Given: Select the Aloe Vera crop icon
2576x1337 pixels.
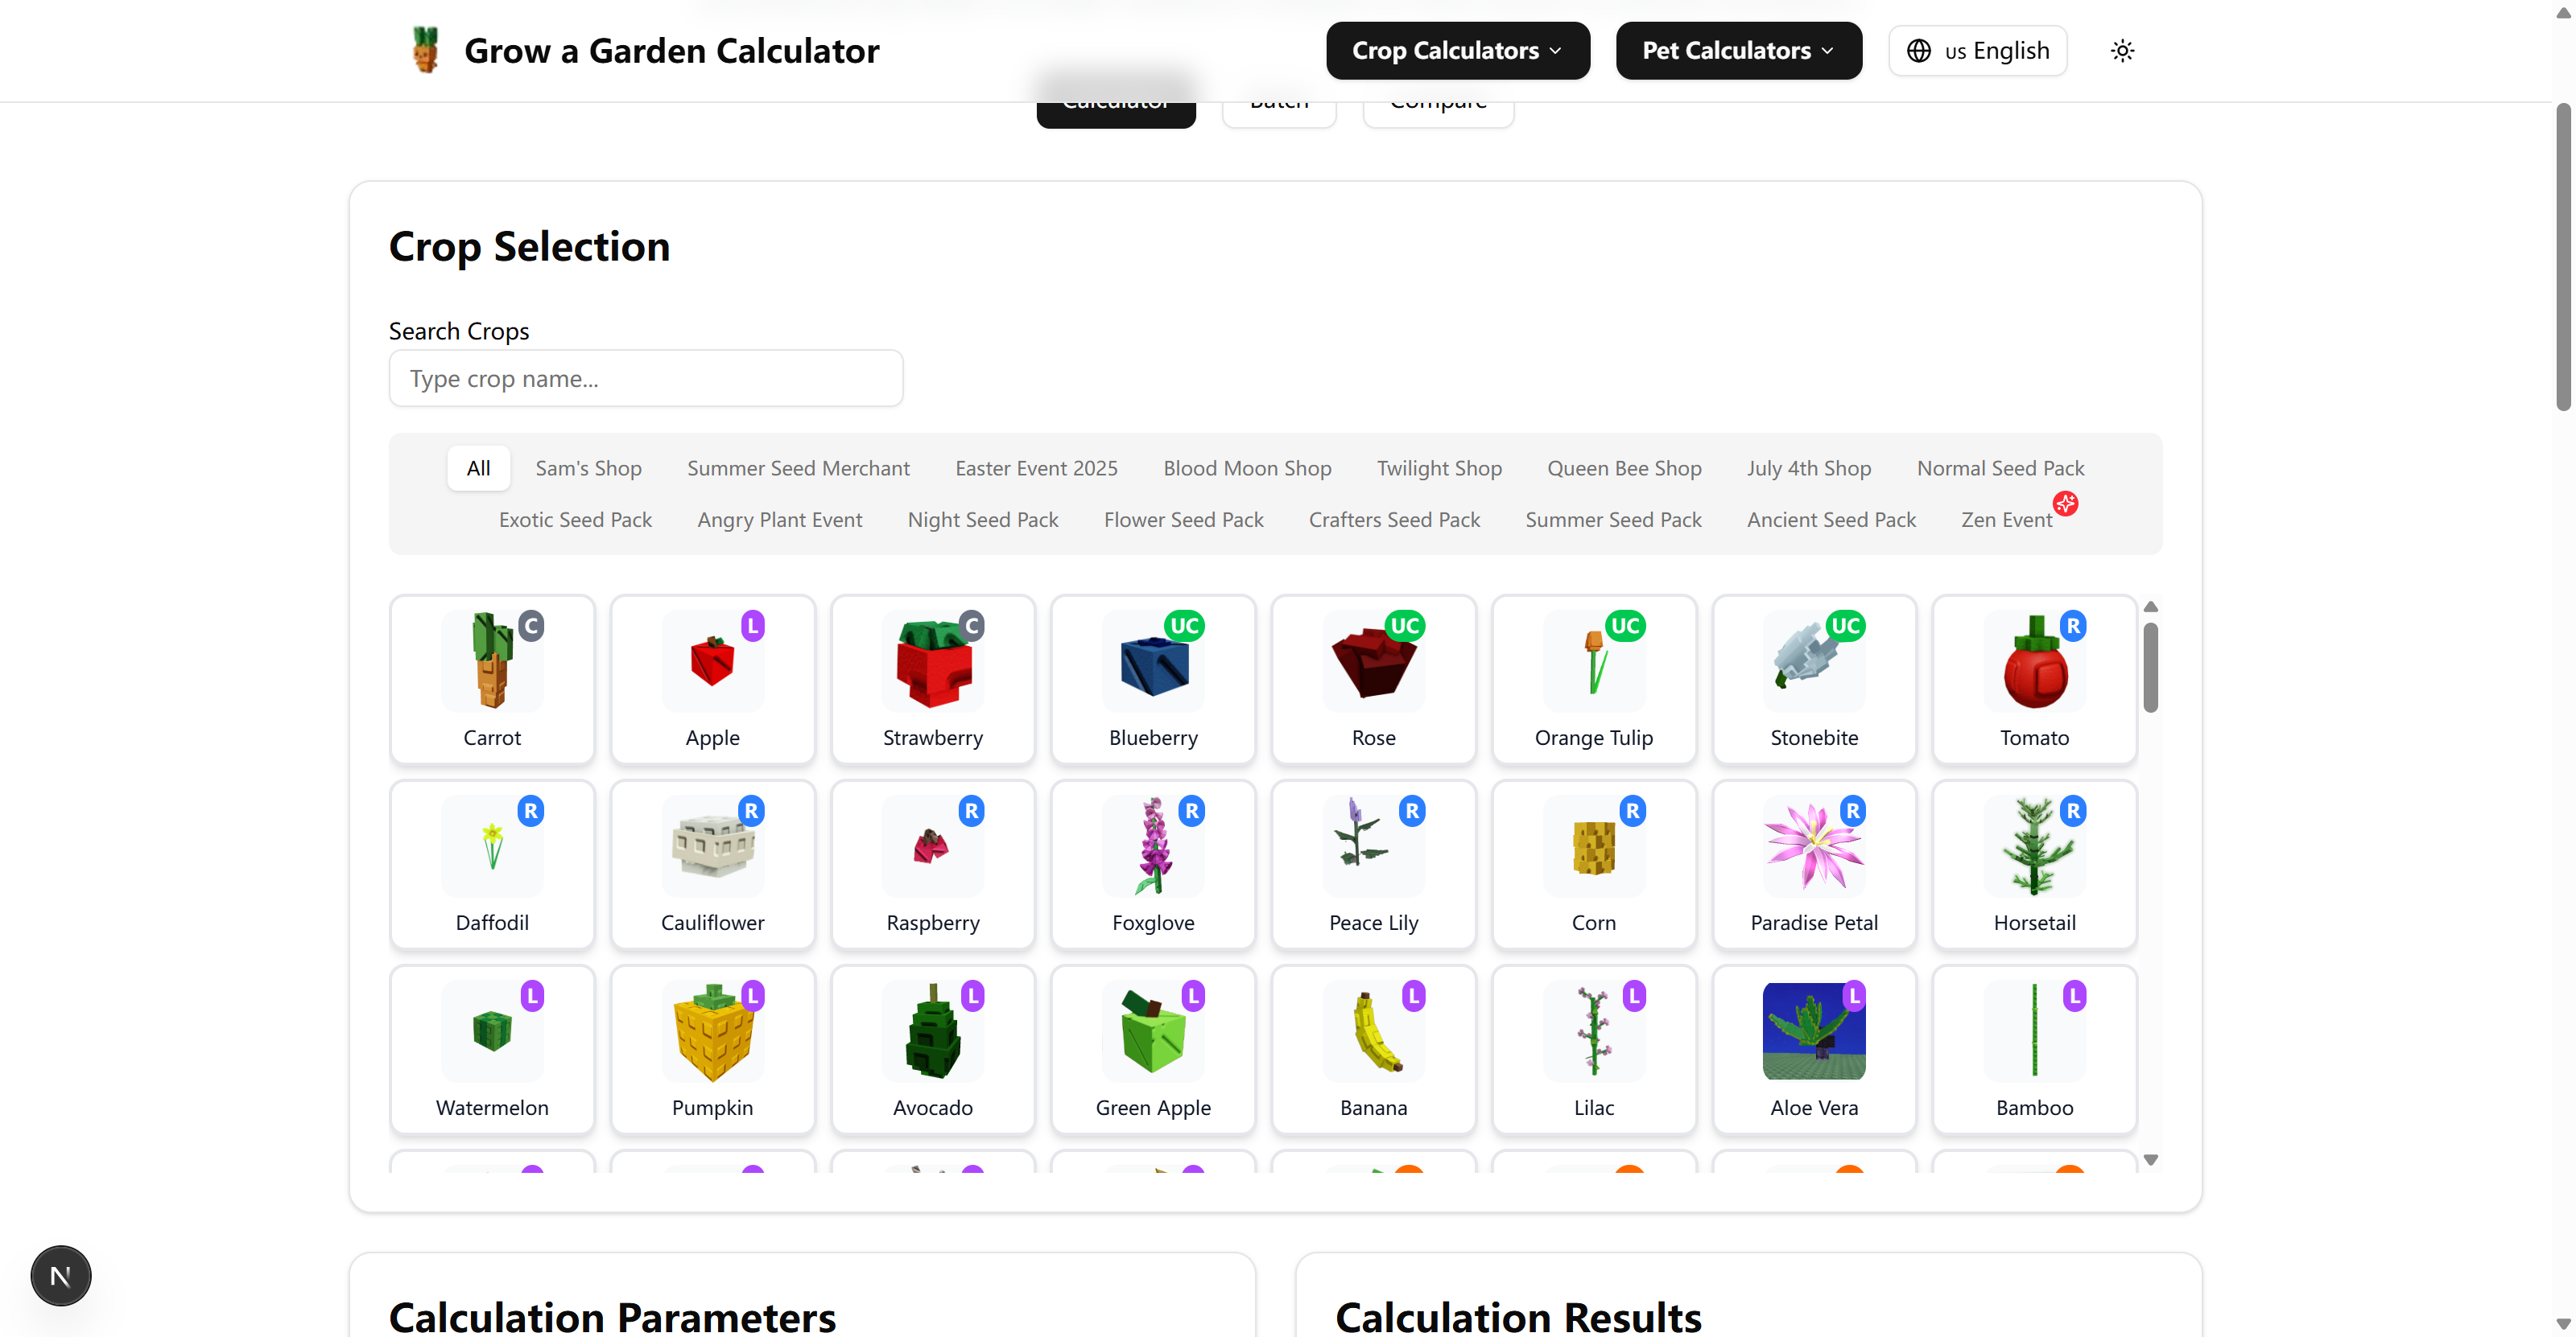Looking at the screenshot, I should (x=1813, y=1049).
